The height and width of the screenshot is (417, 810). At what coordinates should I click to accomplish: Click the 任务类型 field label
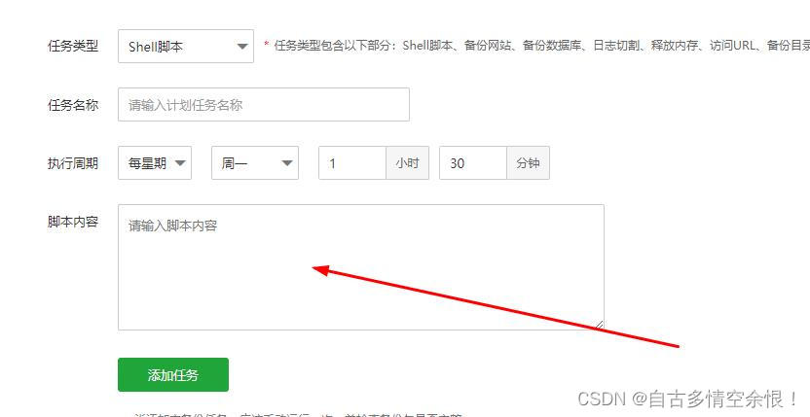click(73, 46)
